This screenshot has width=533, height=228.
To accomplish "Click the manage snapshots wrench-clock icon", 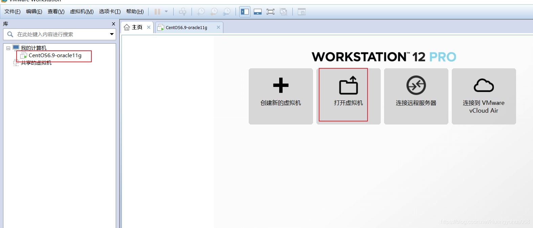I will [227, 12].
